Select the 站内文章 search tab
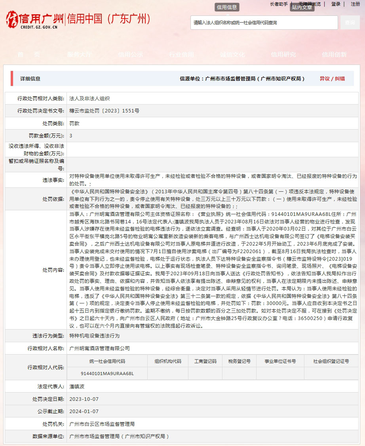365x446 pixels. pyautogui.click(x=302, y=7)
